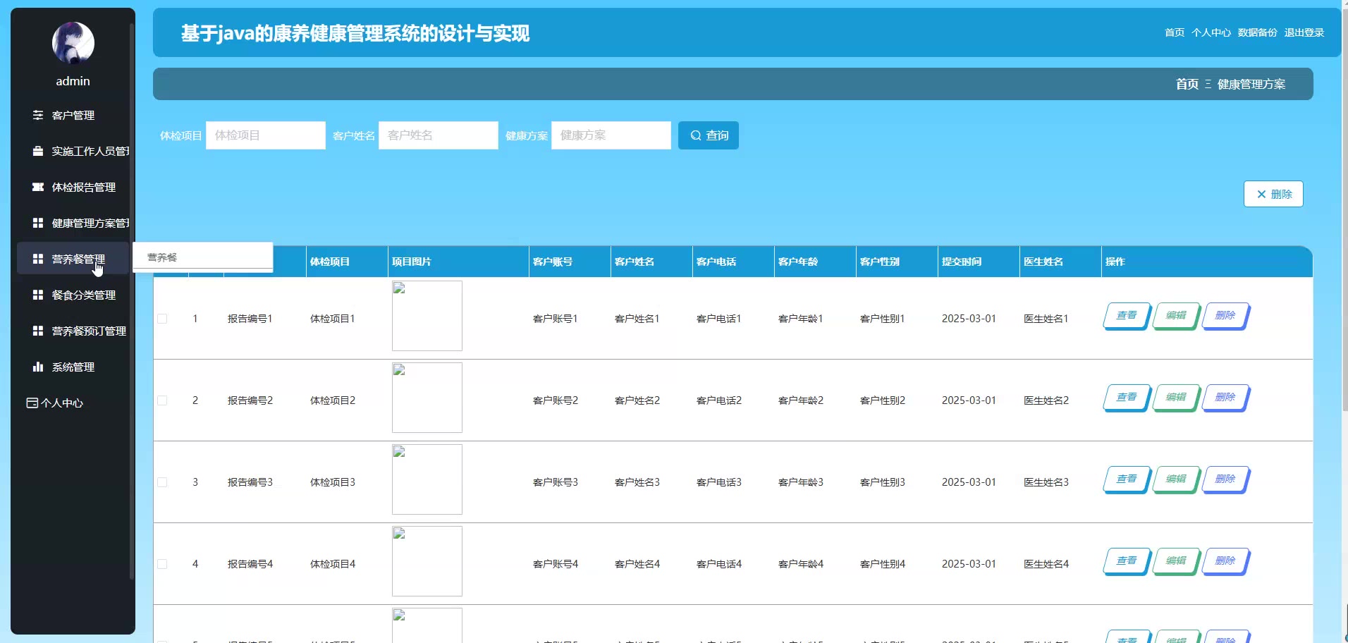Click the briefcase icon beside 实施工作人员管理
Screen dimensions: 1348x643
[38, 151]
